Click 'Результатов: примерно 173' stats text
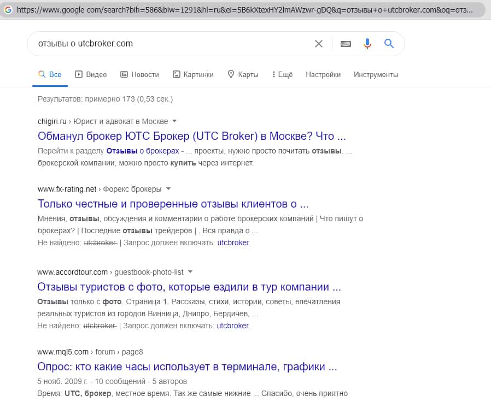Viewport: 491px width, 402px height. point(105,99)
